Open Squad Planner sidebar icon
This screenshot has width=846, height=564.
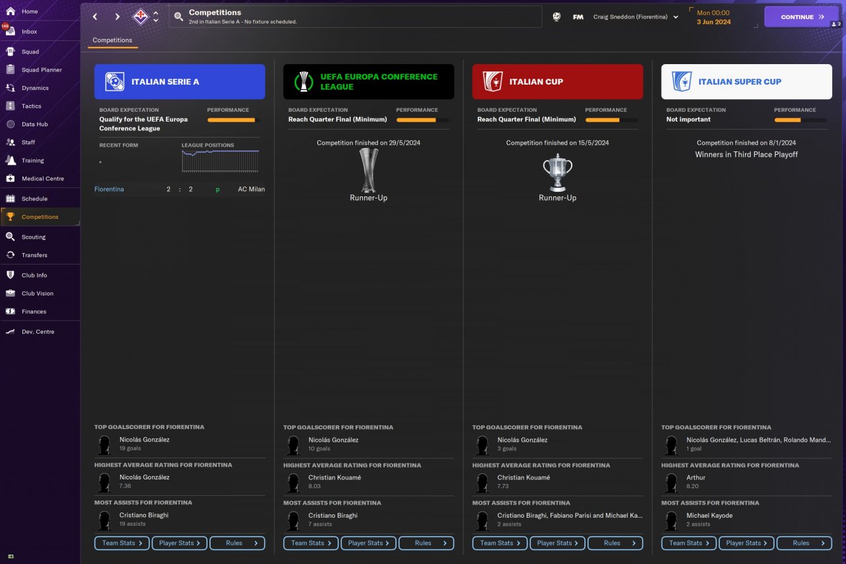[10, 69]
